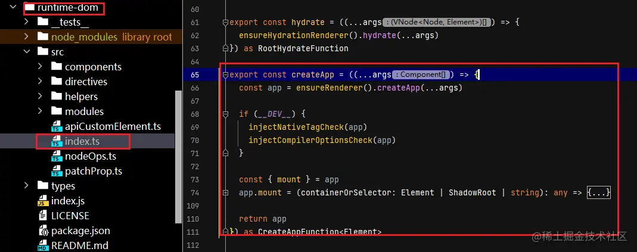Click the components folder icon
The height and width of the screenshot is (252, 637).
[x=57, y=66]
